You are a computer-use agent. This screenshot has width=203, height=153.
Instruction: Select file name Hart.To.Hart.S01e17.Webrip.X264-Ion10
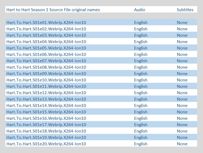(46, 125)
